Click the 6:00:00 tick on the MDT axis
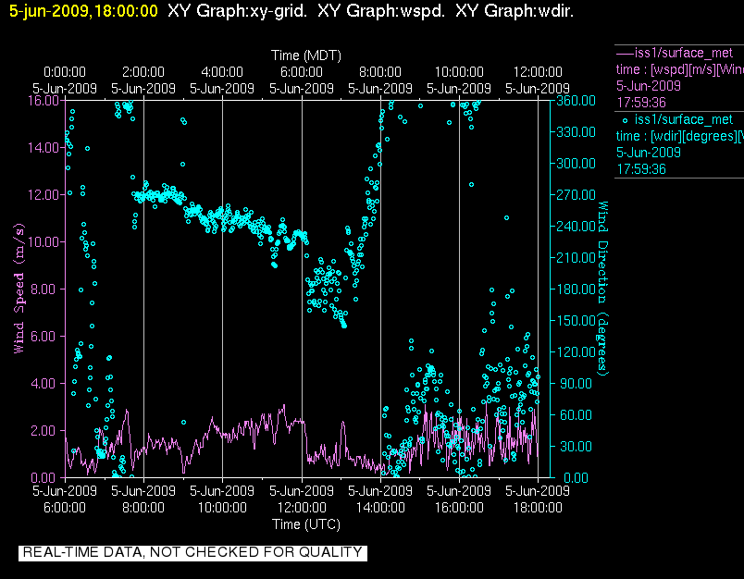 pyautogui.click(x=302, y=72)
